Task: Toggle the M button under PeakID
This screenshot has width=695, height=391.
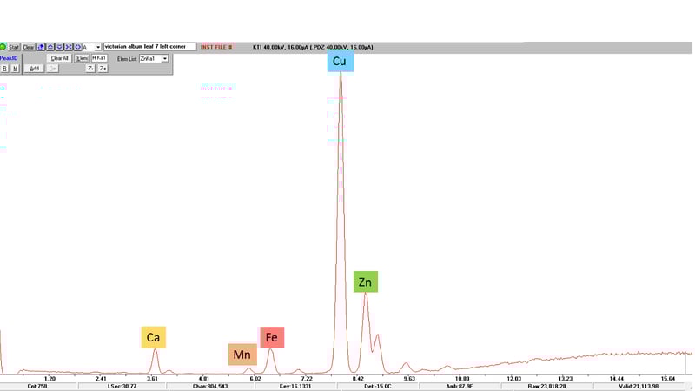Action: [15, 68]
